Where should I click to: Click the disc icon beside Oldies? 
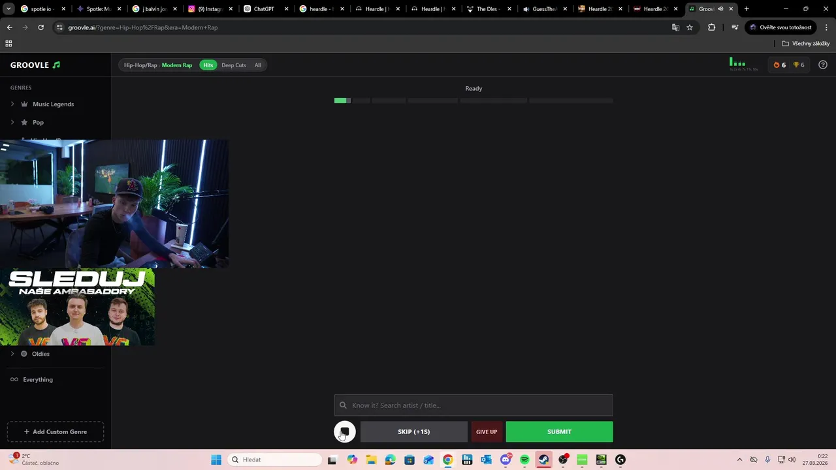pos(24,354)
